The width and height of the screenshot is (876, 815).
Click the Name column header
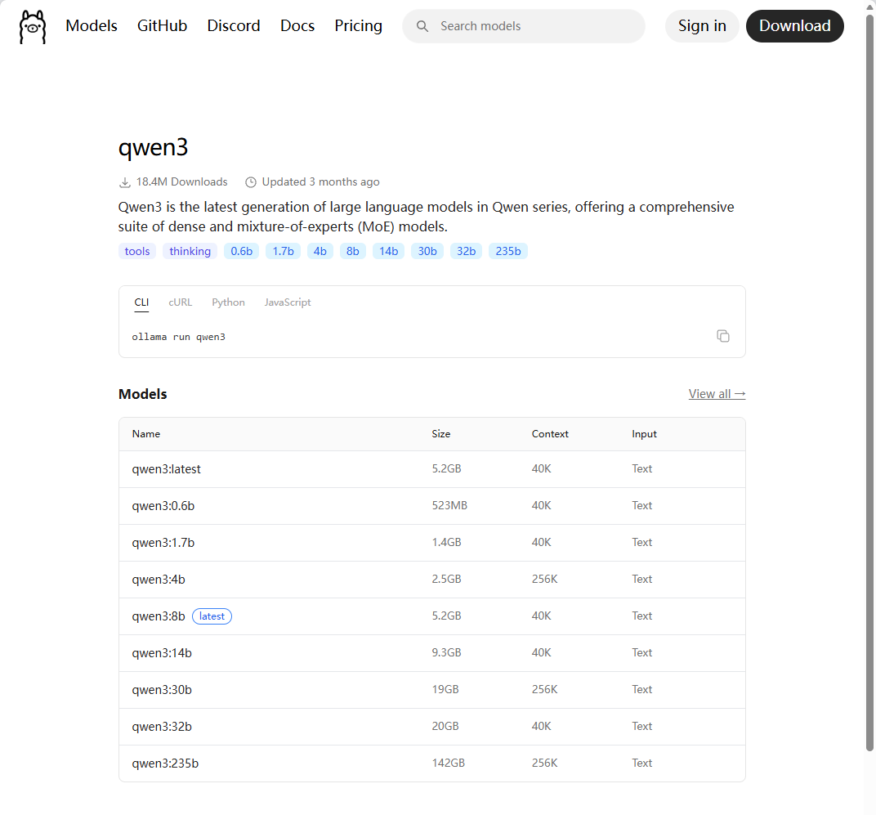pos(145,434)
